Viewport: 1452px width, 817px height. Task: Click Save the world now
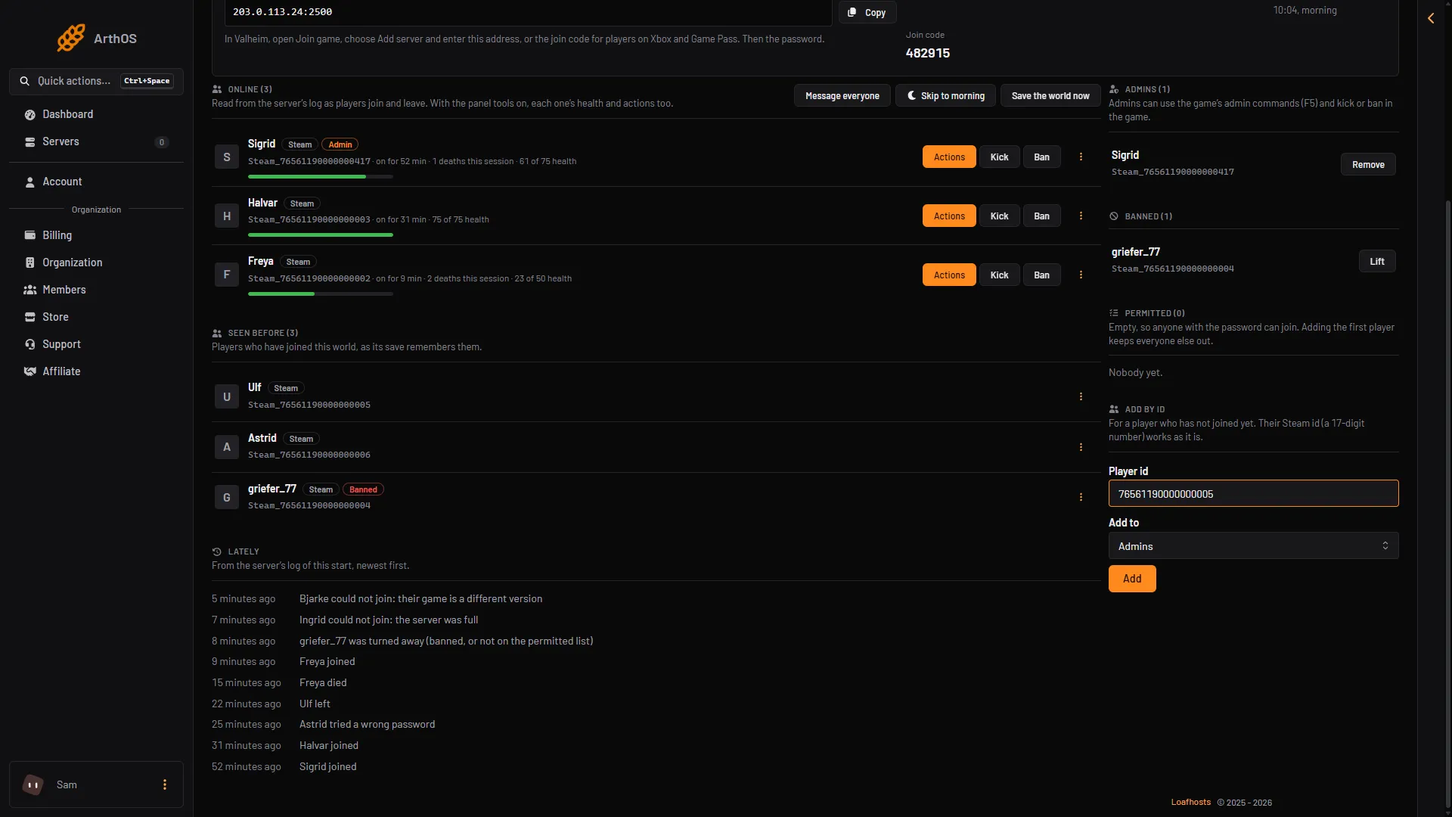click(x=1050, y=96)
